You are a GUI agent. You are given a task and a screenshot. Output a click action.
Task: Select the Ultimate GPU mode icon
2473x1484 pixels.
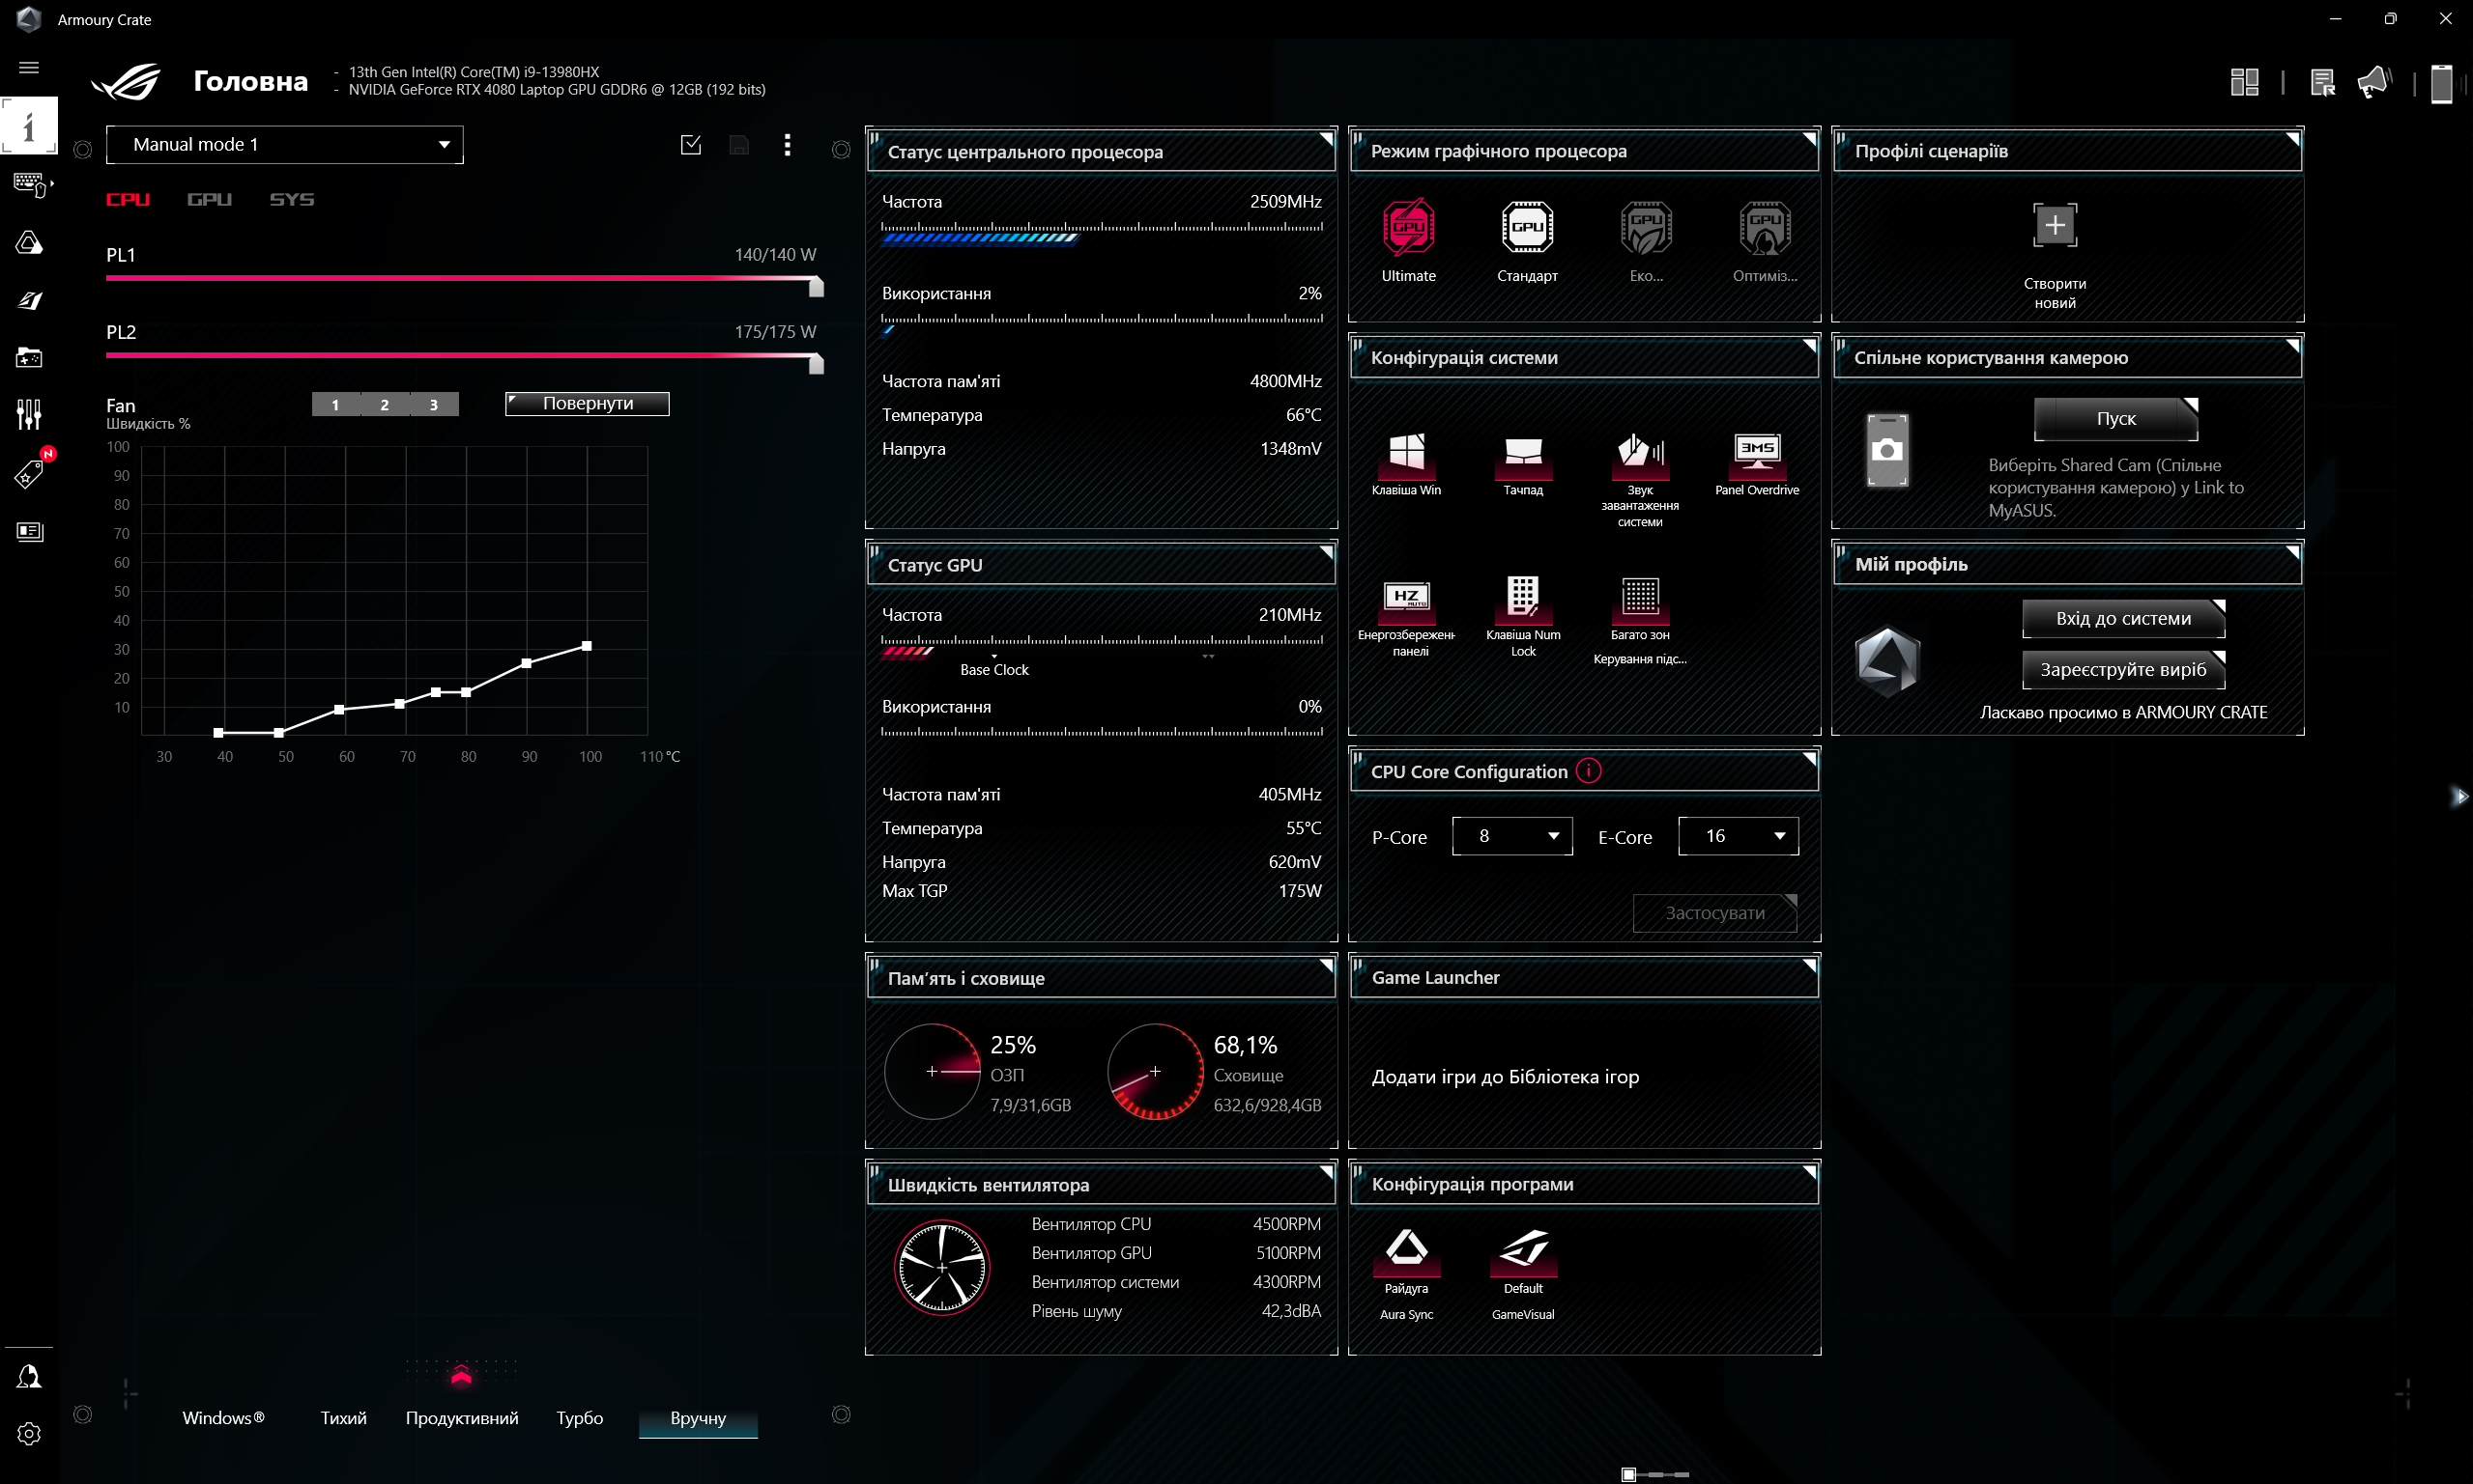[x=1408, y=228]
